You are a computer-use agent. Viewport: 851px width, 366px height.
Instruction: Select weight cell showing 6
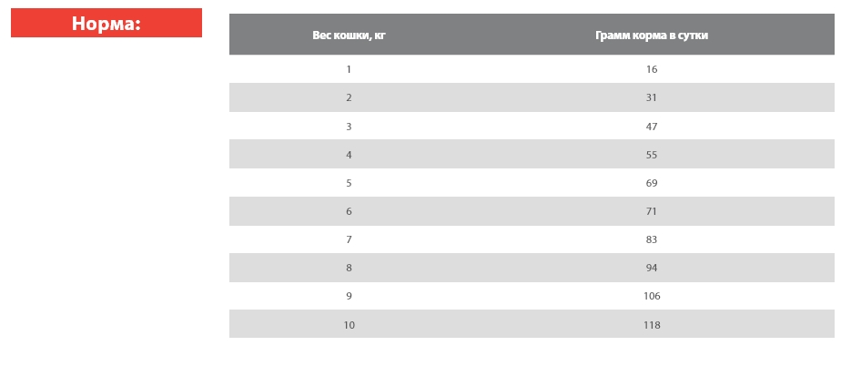pos(349,211)
